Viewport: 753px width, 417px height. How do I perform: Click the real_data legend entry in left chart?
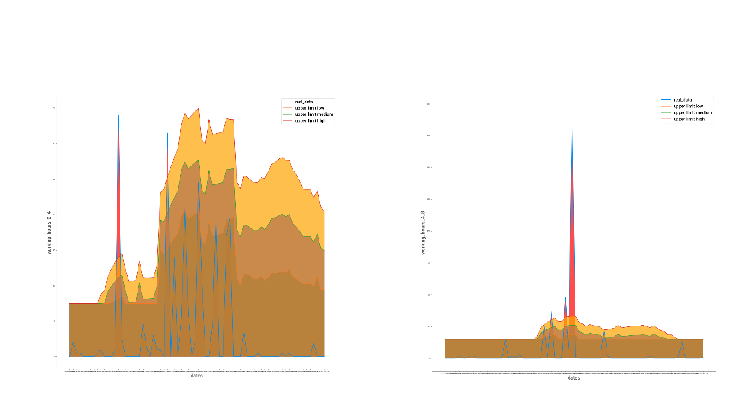(x=304, y=102)
